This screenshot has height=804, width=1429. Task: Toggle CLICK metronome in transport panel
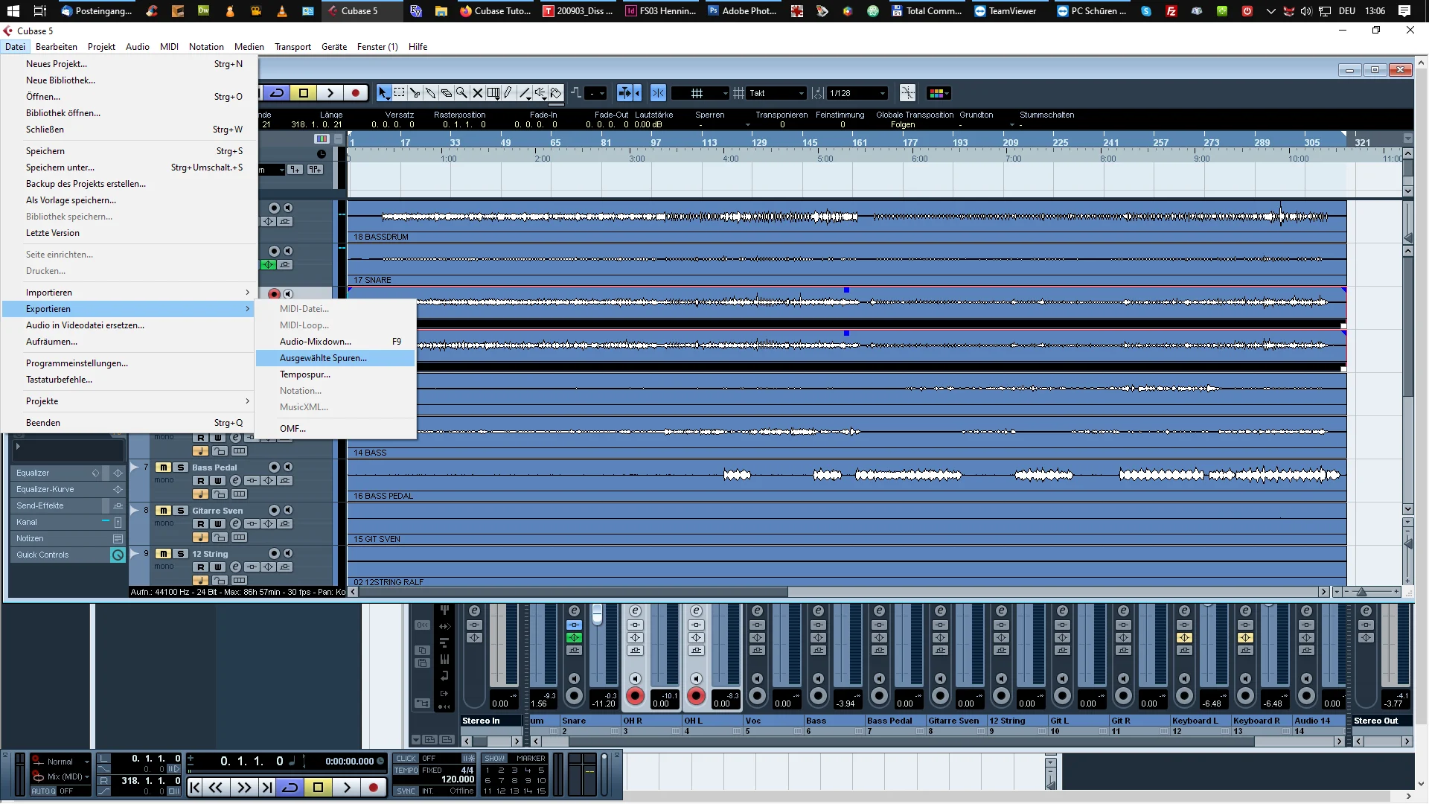(406, 759)
